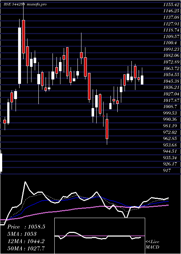Viewport: 181px width, 254px height.
Task: Click the 981.19 price axis label
Action: coord(170,126)
